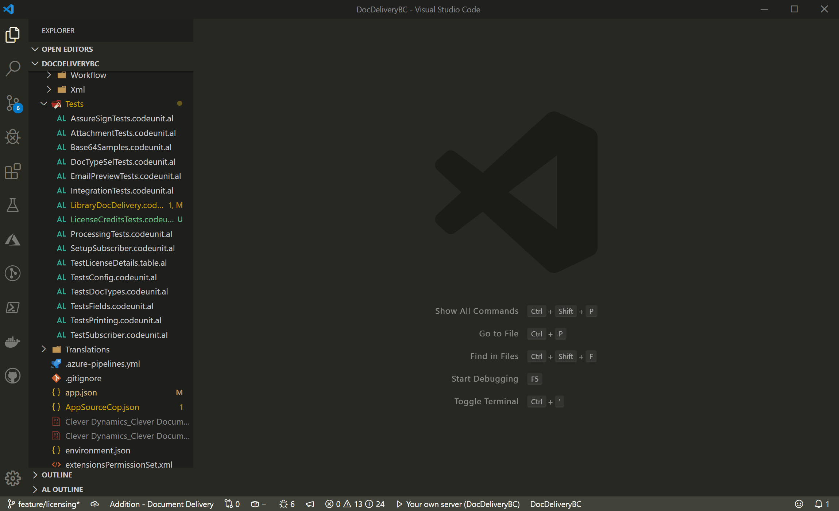The image size is (839, 511).
Task: Open TestsFields.codeunit.al
Action: (111, 306)
